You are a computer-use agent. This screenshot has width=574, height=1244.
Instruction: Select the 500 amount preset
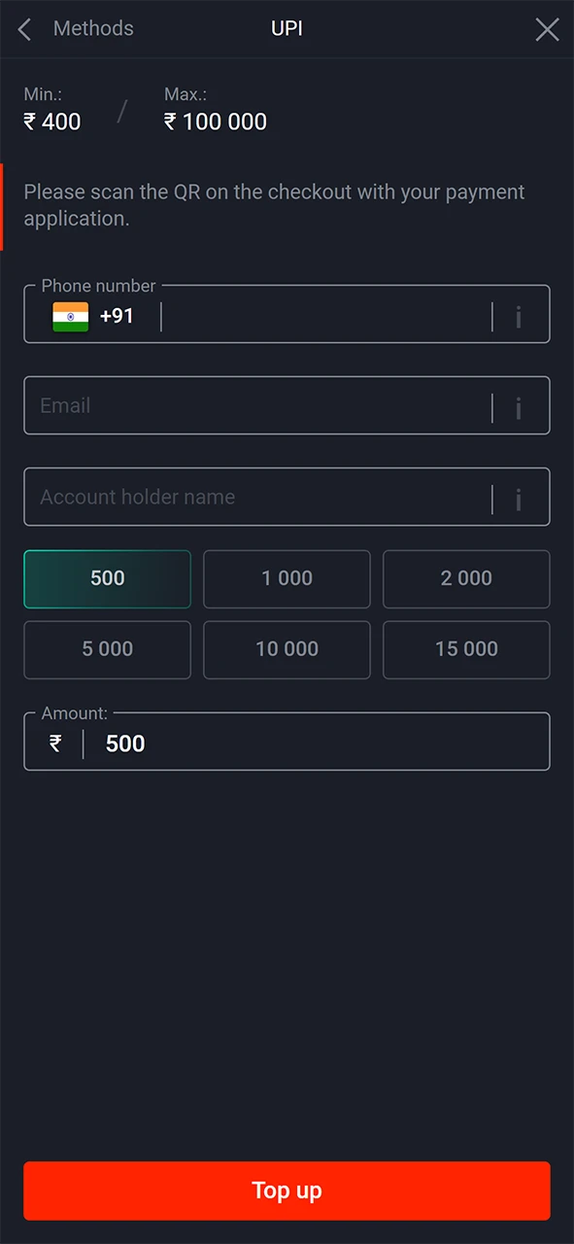point(107,578)
